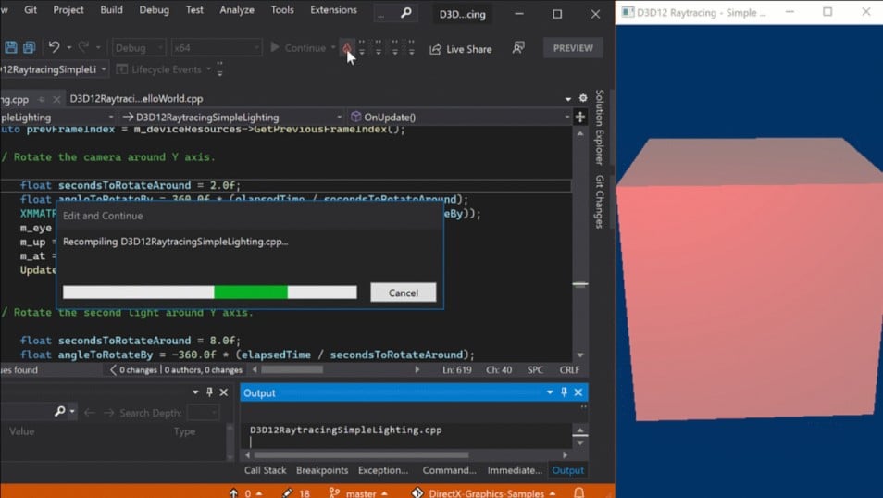
Task: Open the Extensions menu
Action: (333, 9)
